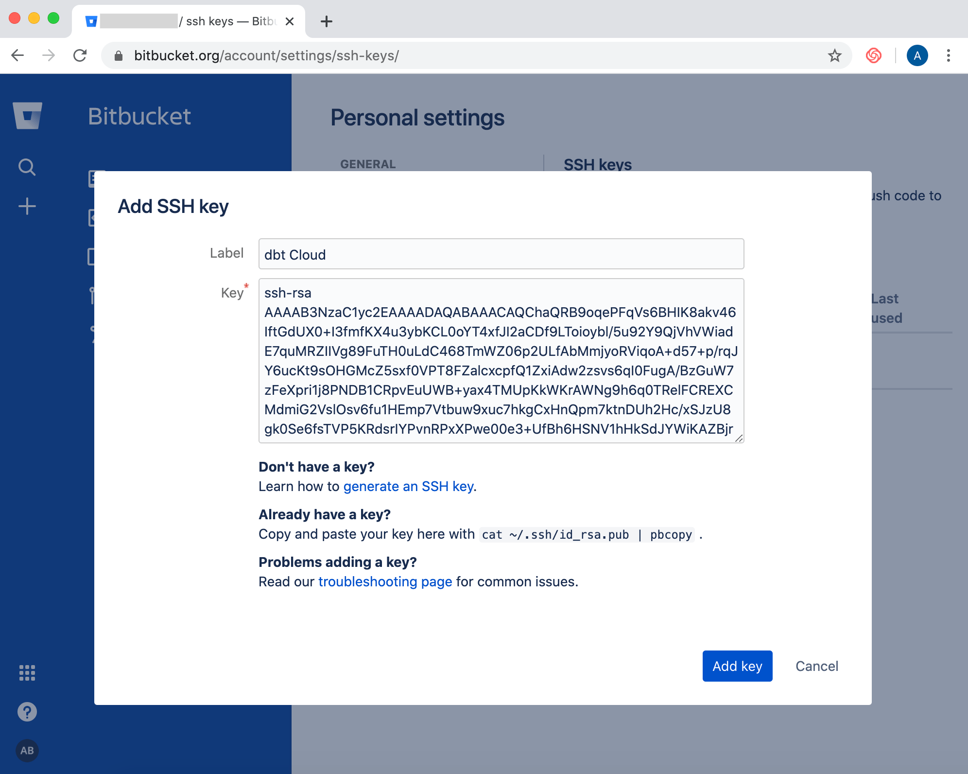Click the Already have a key? heading
968x774 pixels.
(325, 514)
